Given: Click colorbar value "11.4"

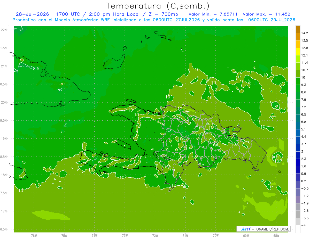Looking at the screenshot, I should click(x=304, y=63).
